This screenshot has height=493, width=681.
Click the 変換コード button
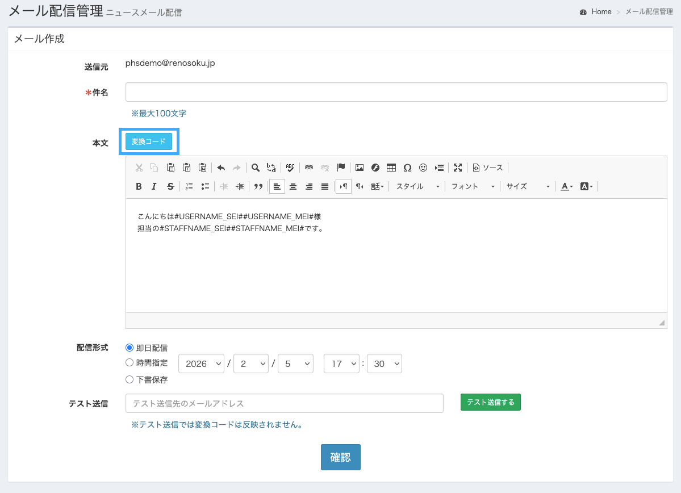pos(149,141)
